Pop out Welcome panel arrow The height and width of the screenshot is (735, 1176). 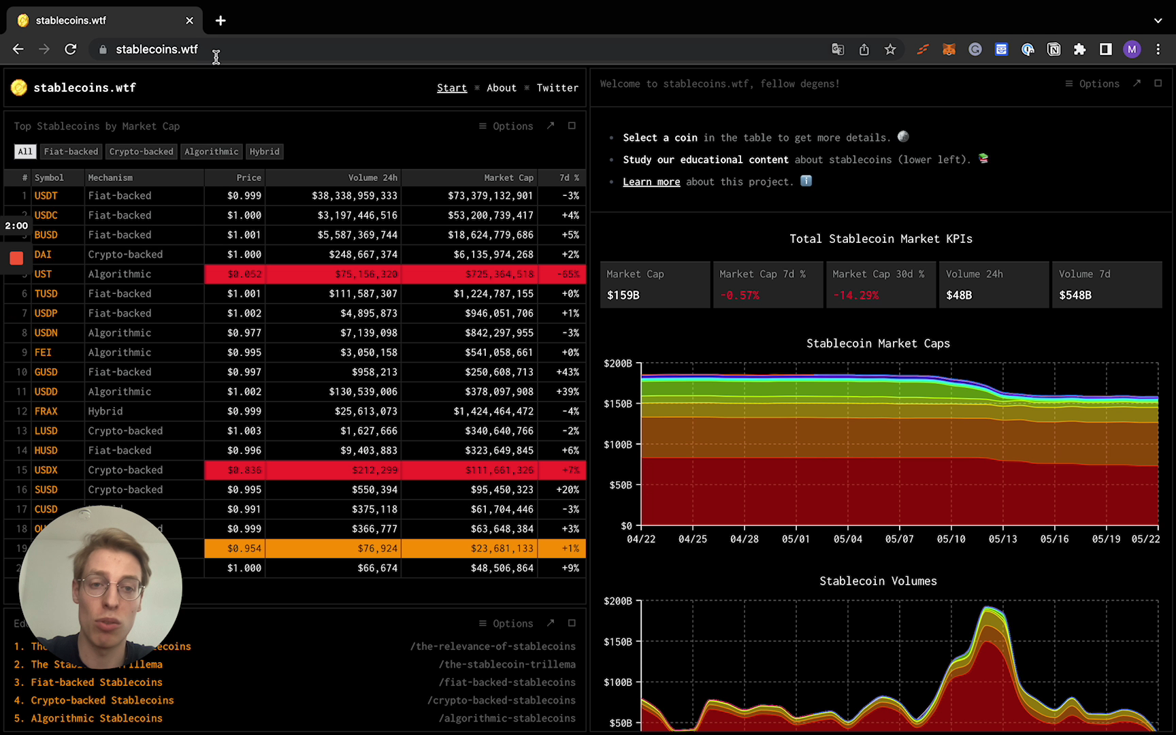pos(1137,83)
